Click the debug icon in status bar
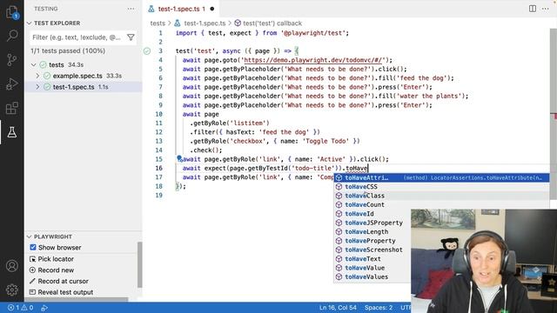The height and width of the screenshot is (313, 557). coord(44,308)
